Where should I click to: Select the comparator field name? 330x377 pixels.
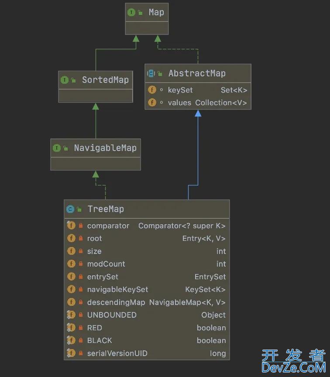[108, 226]
